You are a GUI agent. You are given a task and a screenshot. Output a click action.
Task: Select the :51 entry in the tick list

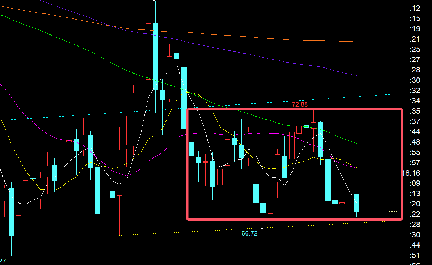click(x=415, y=255)
